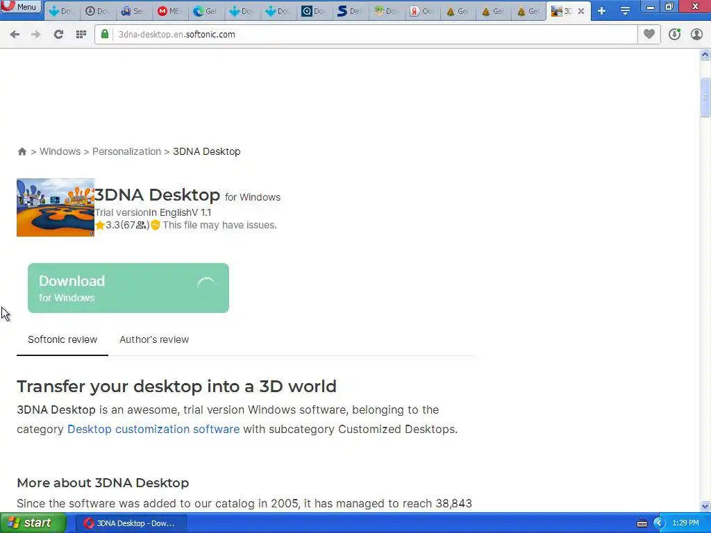
Task: Switch to the green-face icon 'Do' tab
Action: point(386,11)
